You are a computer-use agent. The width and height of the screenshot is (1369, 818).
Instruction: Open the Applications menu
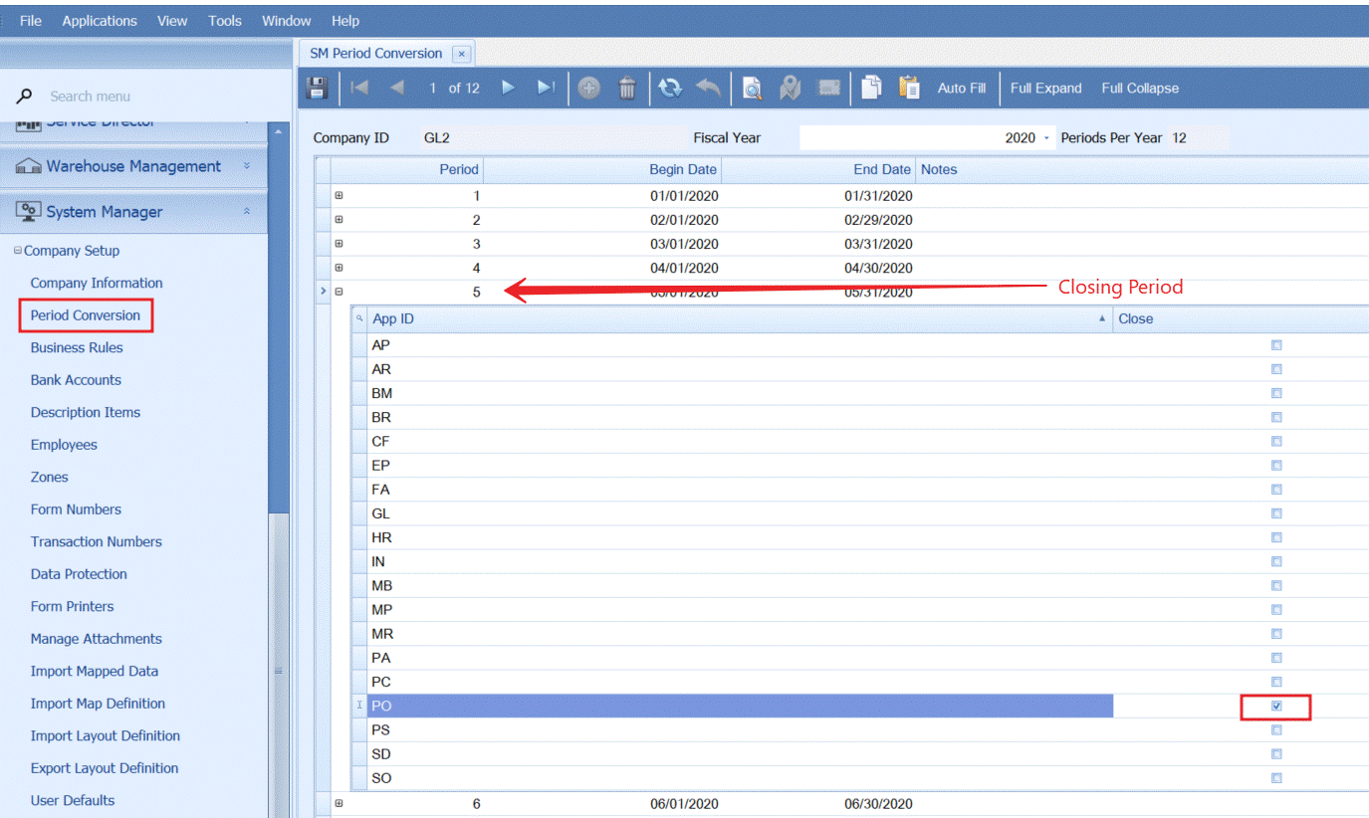pos(100,21)
